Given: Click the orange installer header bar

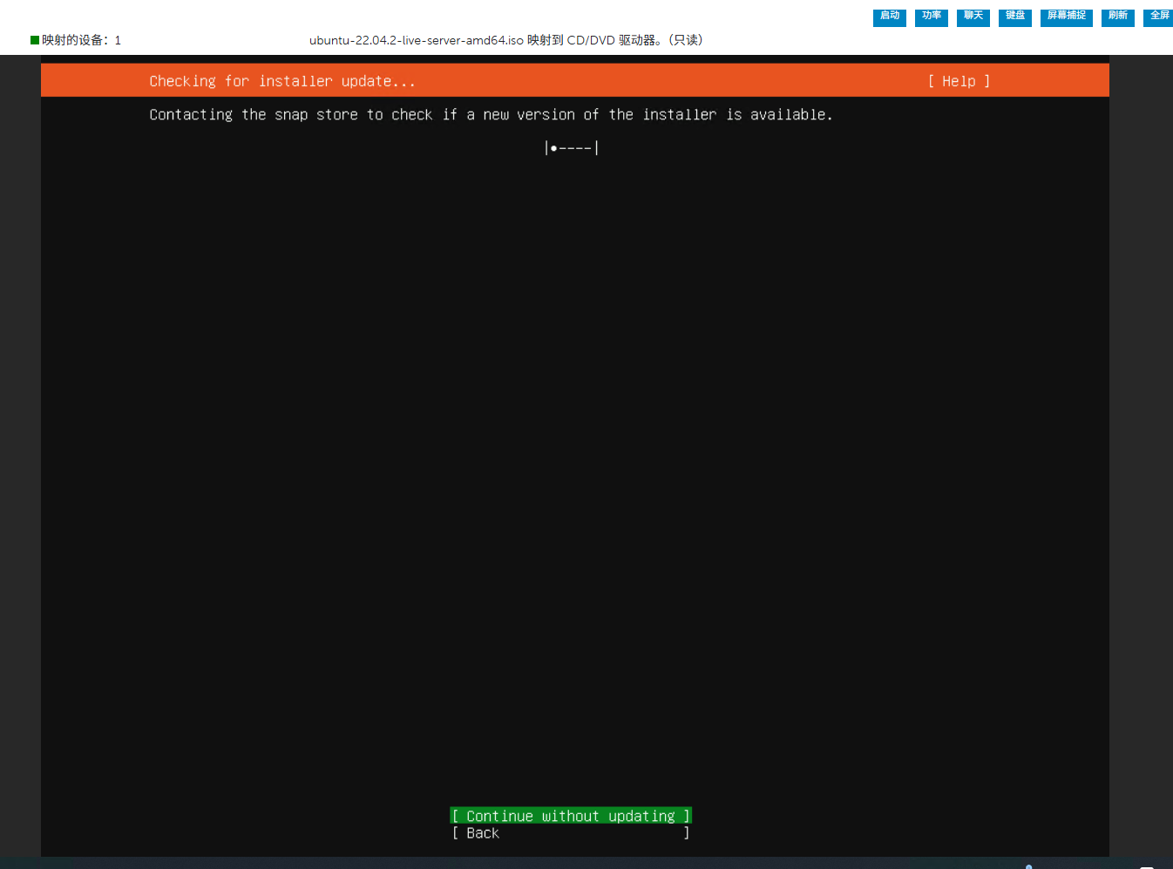Looking at the screenshot, I should pos(662,80).
